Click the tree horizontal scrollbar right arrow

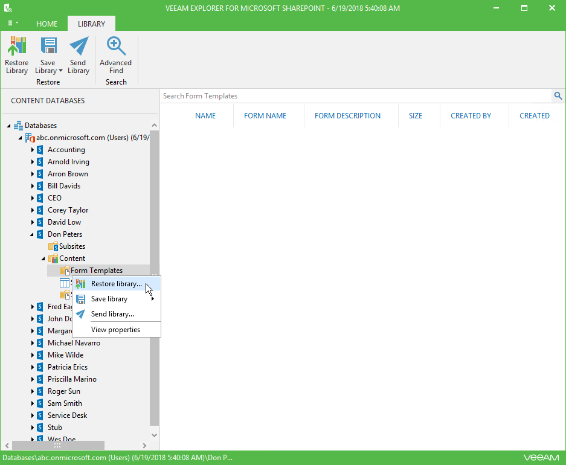tap(144, 446)
